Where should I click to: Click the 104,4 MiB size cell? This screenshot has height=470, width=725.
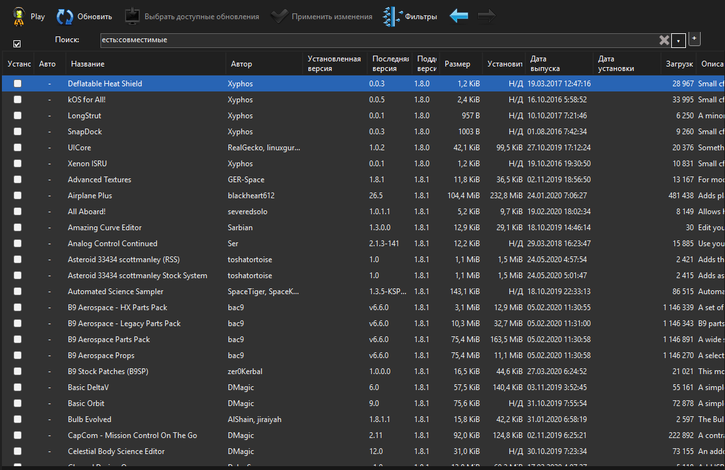point(463,196)
